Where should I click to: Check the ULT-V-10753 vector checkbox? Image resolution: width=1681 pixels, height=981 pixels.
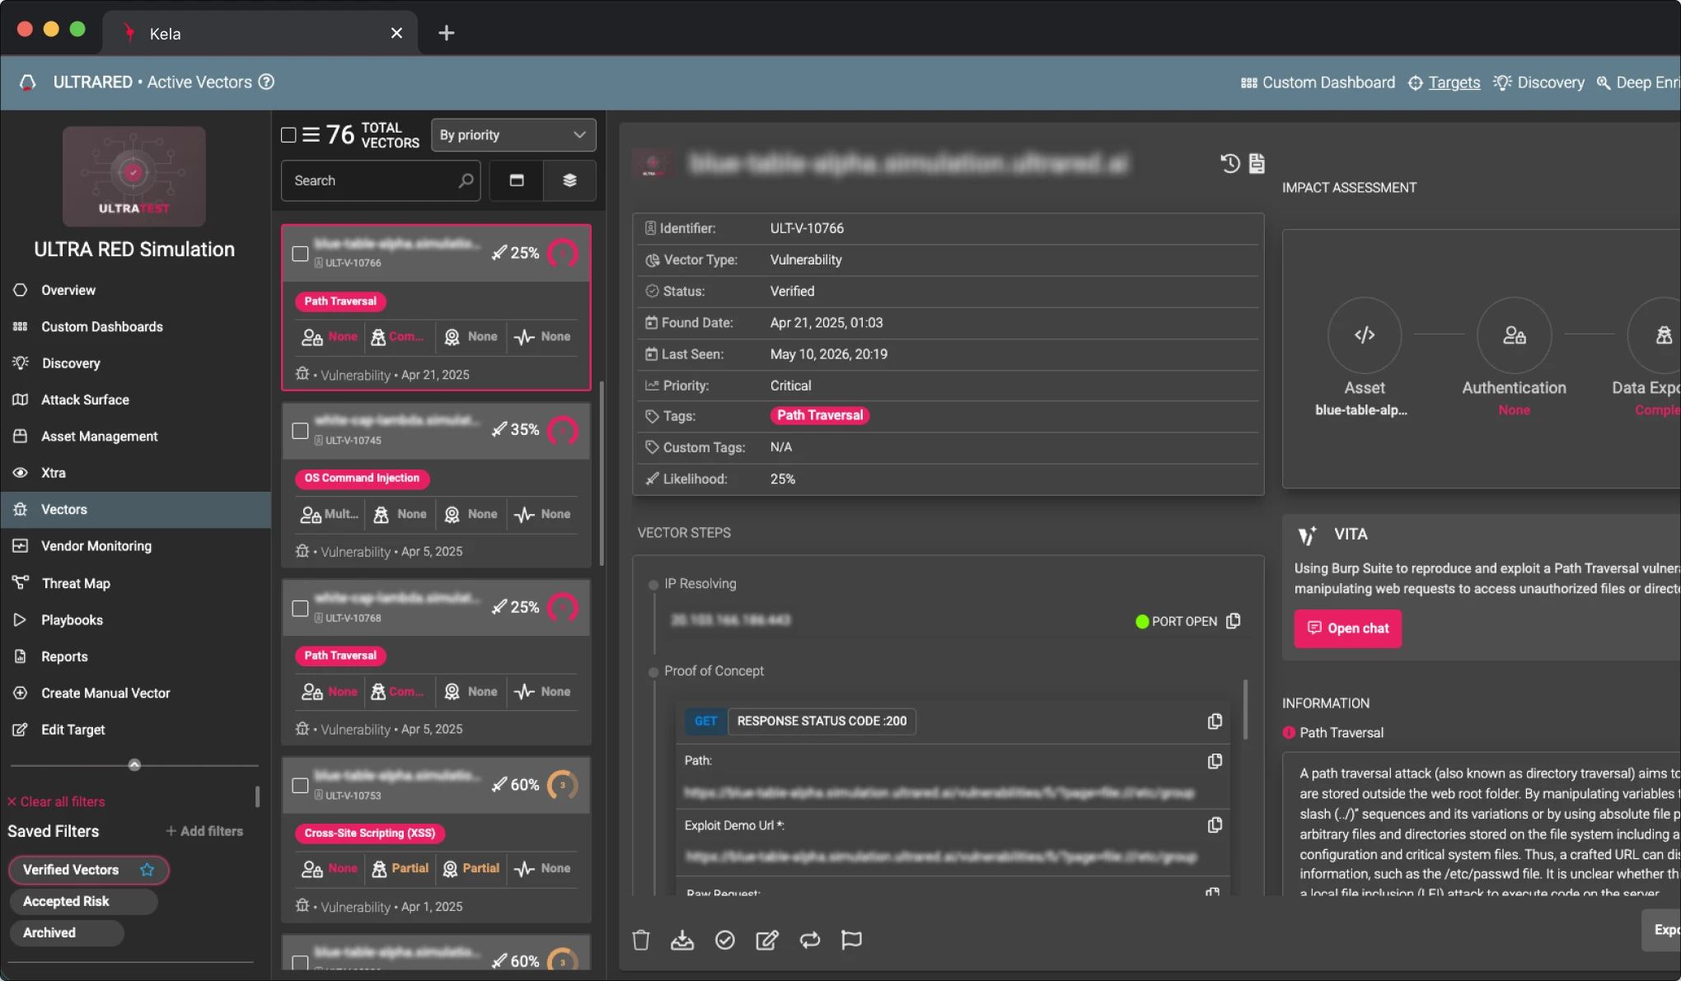301,786
